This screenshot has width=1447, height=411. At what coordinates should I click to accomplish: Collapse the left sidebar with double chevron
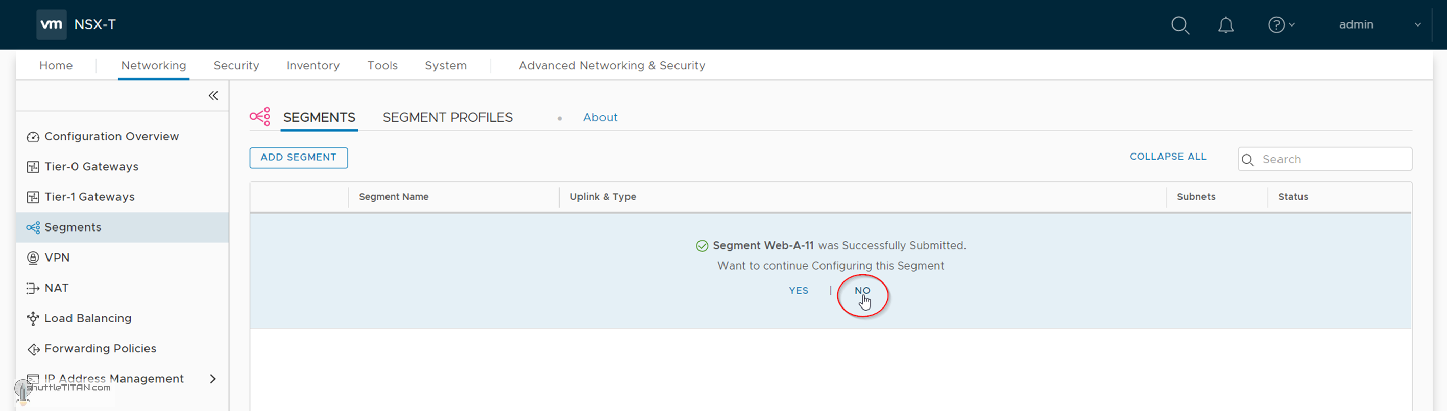pos(213,96)
